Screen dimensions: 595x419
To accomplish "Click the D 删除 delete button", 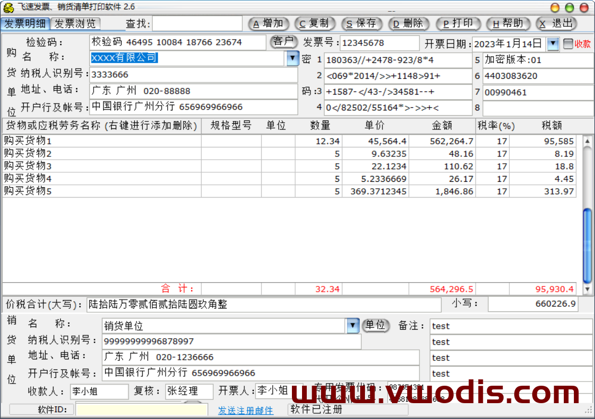I will (409, 24).
